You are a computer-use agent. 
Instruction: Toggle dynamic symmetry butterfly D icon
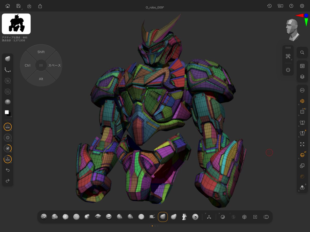pyautogui.click(x=302, y=133)
